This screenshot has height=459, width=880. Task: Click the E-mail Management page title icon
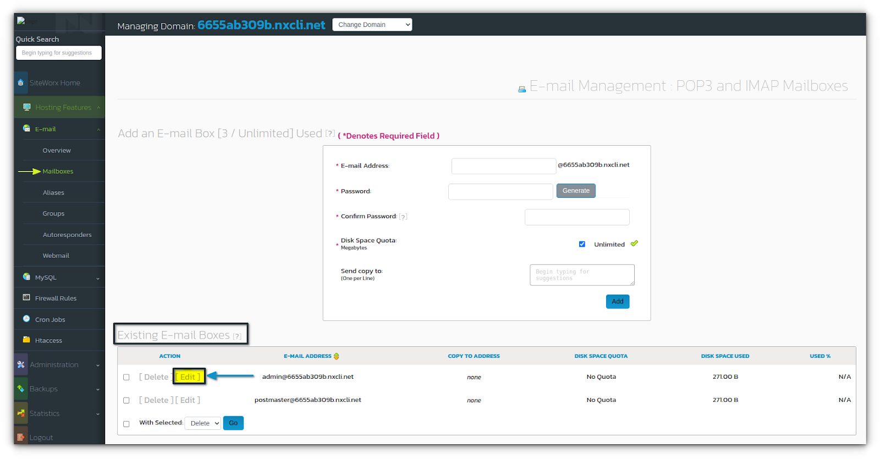522,89
